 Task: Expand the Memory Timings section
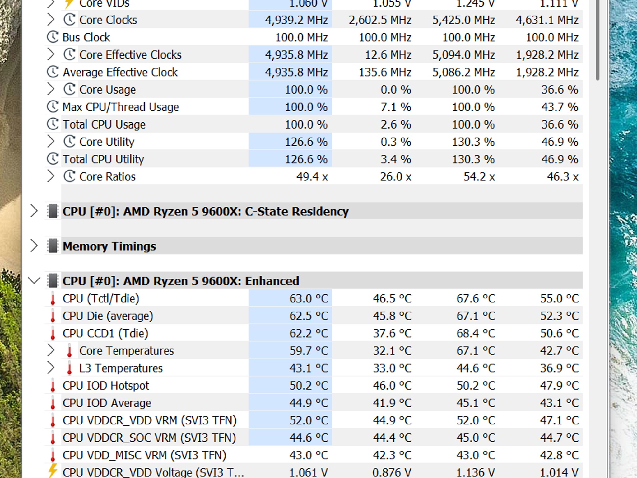pyautogui.click(x=34, y=246)
